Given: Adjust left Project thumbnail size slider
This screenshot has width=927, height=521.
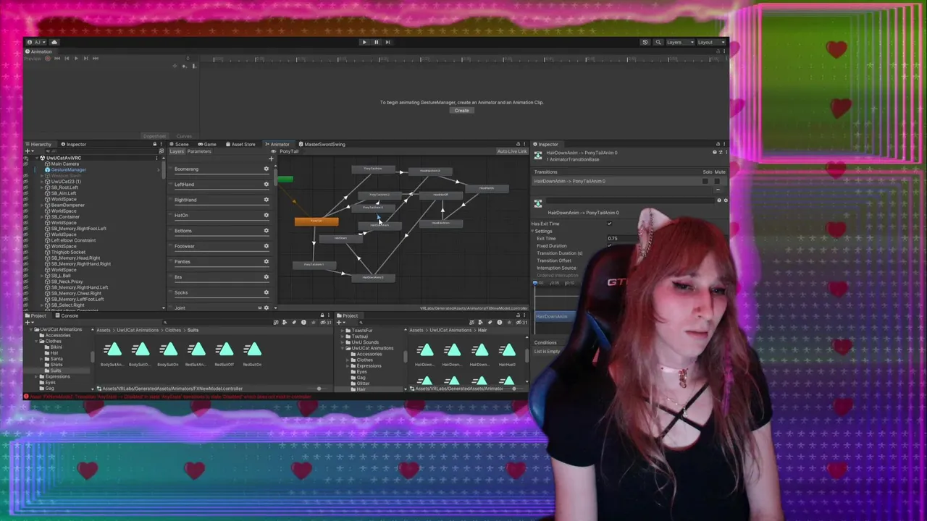Looking at the screenshot, I should [319, 389].
